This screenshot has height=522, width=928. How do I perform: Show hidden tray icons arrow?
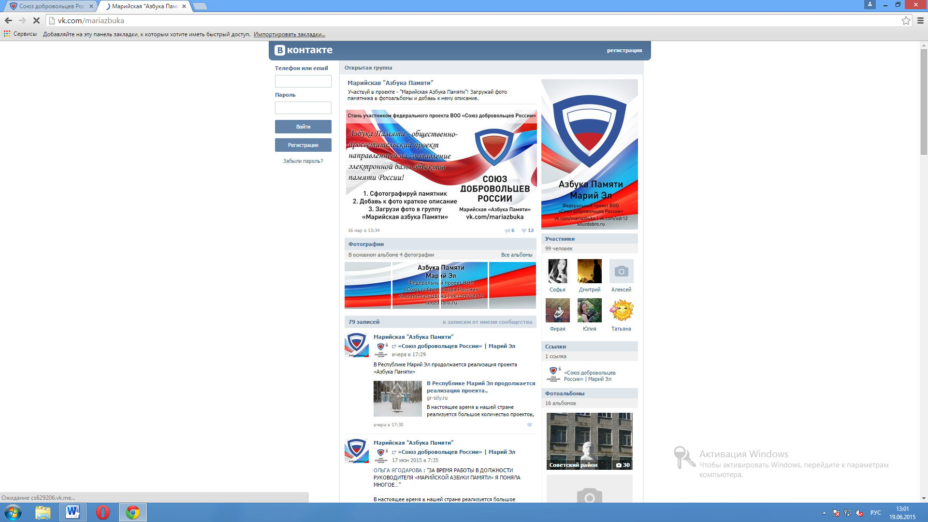pyautogui.click(x=824, y=513)
